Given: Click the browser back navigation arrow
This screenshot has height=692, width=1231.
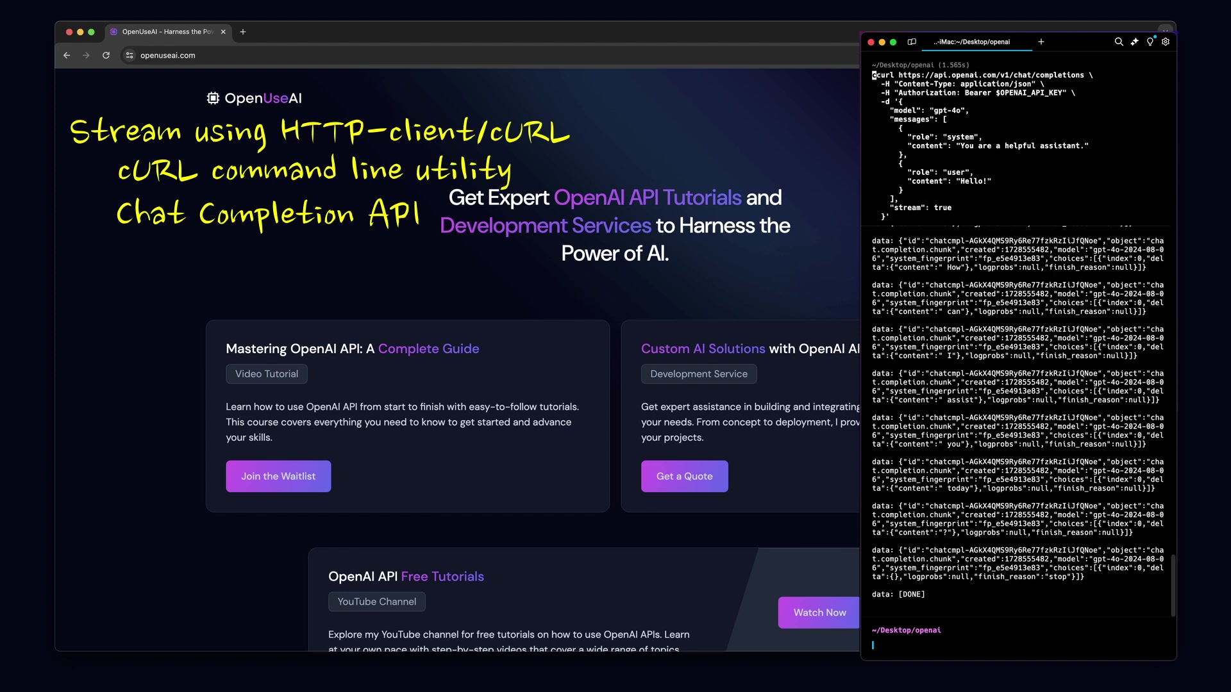Looking at the screenshot, I should (x=67, y=55).
